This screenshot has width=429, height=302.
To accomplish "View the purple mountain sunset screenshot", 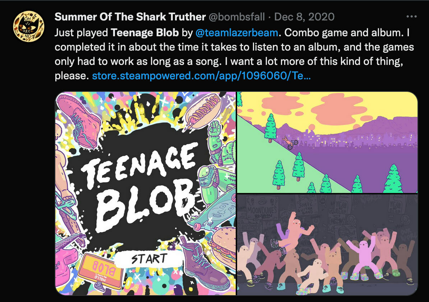I will (x=327, y=142).
